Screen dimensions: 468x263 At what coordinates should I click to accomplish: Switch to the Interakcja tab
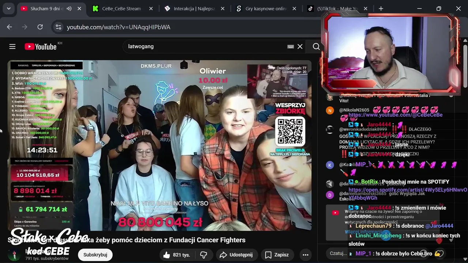coord(194,8)
